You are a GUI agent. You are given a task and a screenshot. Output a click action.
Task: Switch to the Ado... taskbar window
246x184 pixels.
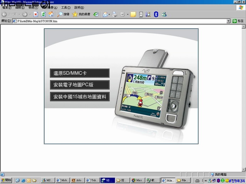pos(78,181)
